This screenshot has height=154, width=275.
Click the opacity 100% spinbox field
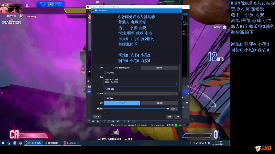pyautogui.click(x=174, y=109)
